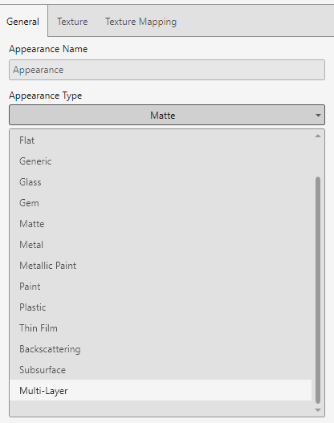Collapse the Appearance Type Matte dropdown

[x=167, y=116]
